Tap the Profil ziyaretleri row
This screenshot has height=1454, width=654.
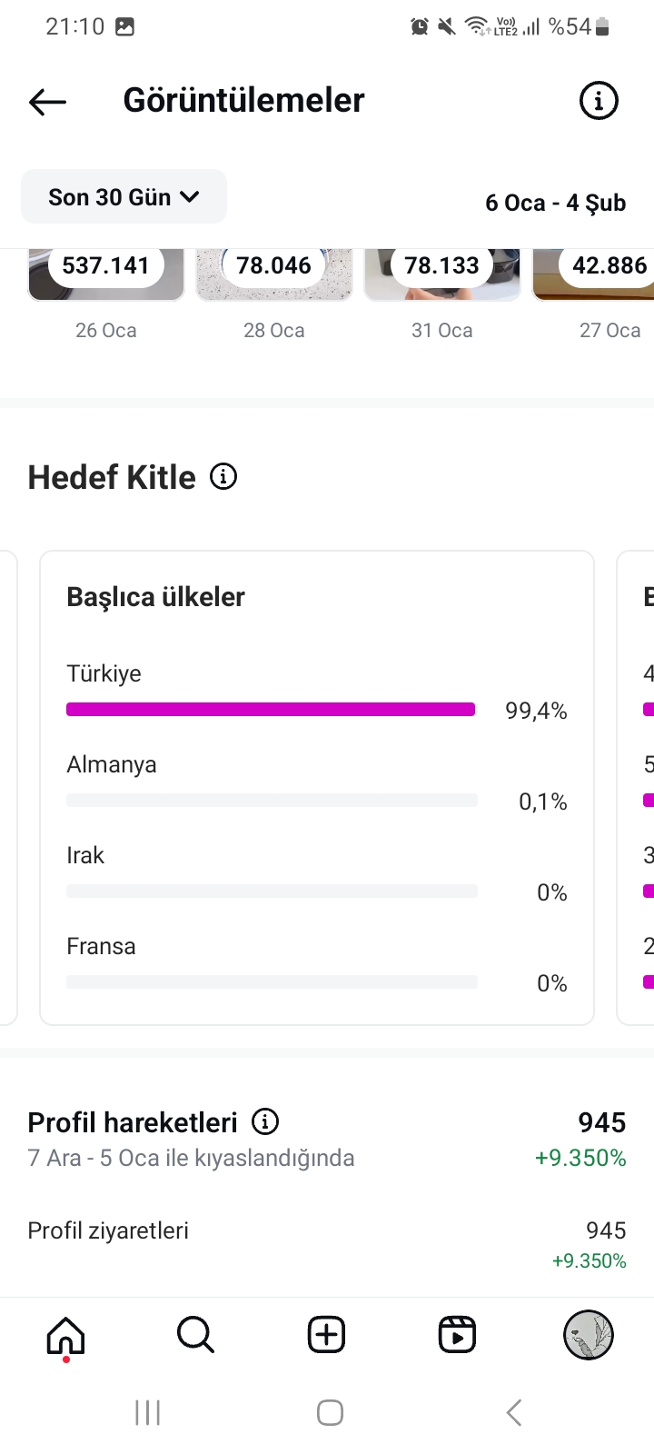tap(327, 1244)
